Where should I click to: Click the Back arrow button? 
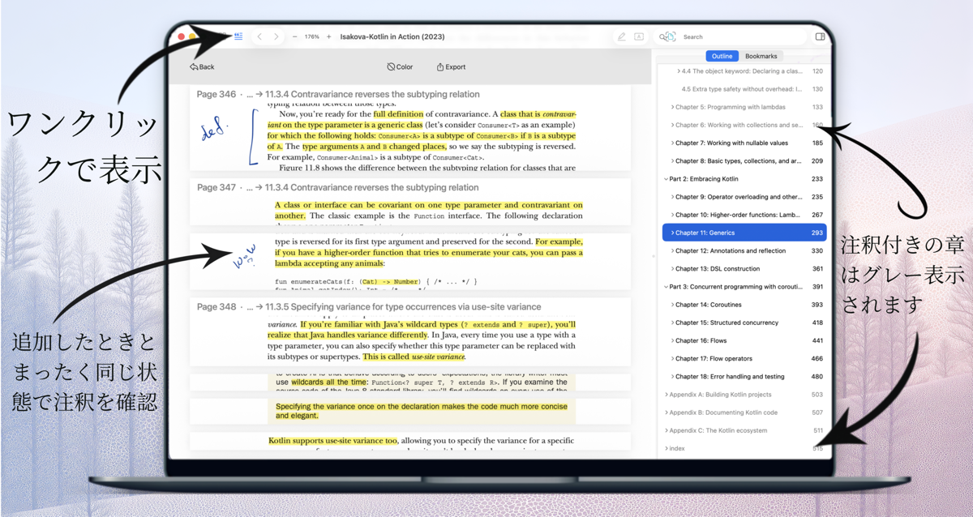(202, 67)
